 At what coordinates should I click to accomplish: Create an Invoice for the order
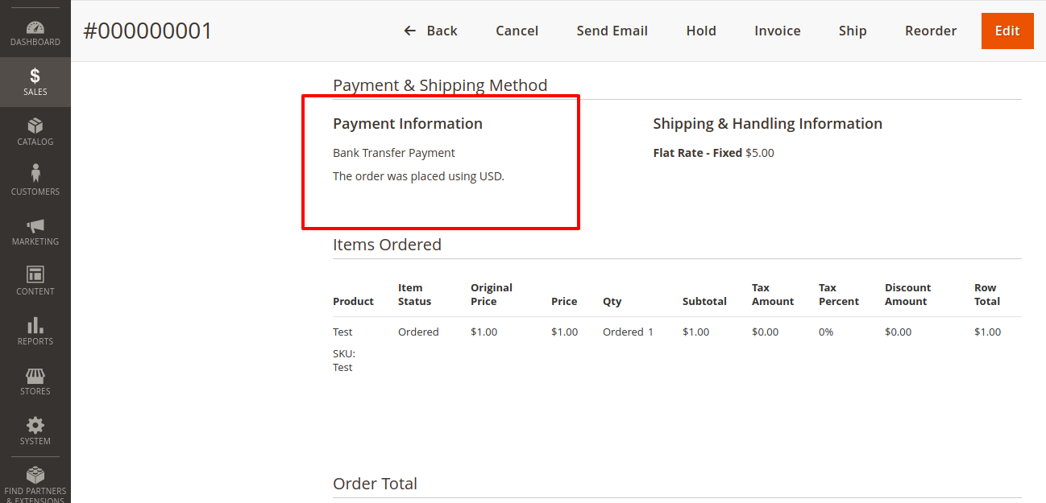coord(778,31)
